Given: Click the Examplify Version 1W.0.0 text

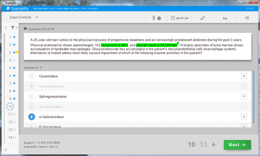Looking at the screenshot, I should point(41,147).
